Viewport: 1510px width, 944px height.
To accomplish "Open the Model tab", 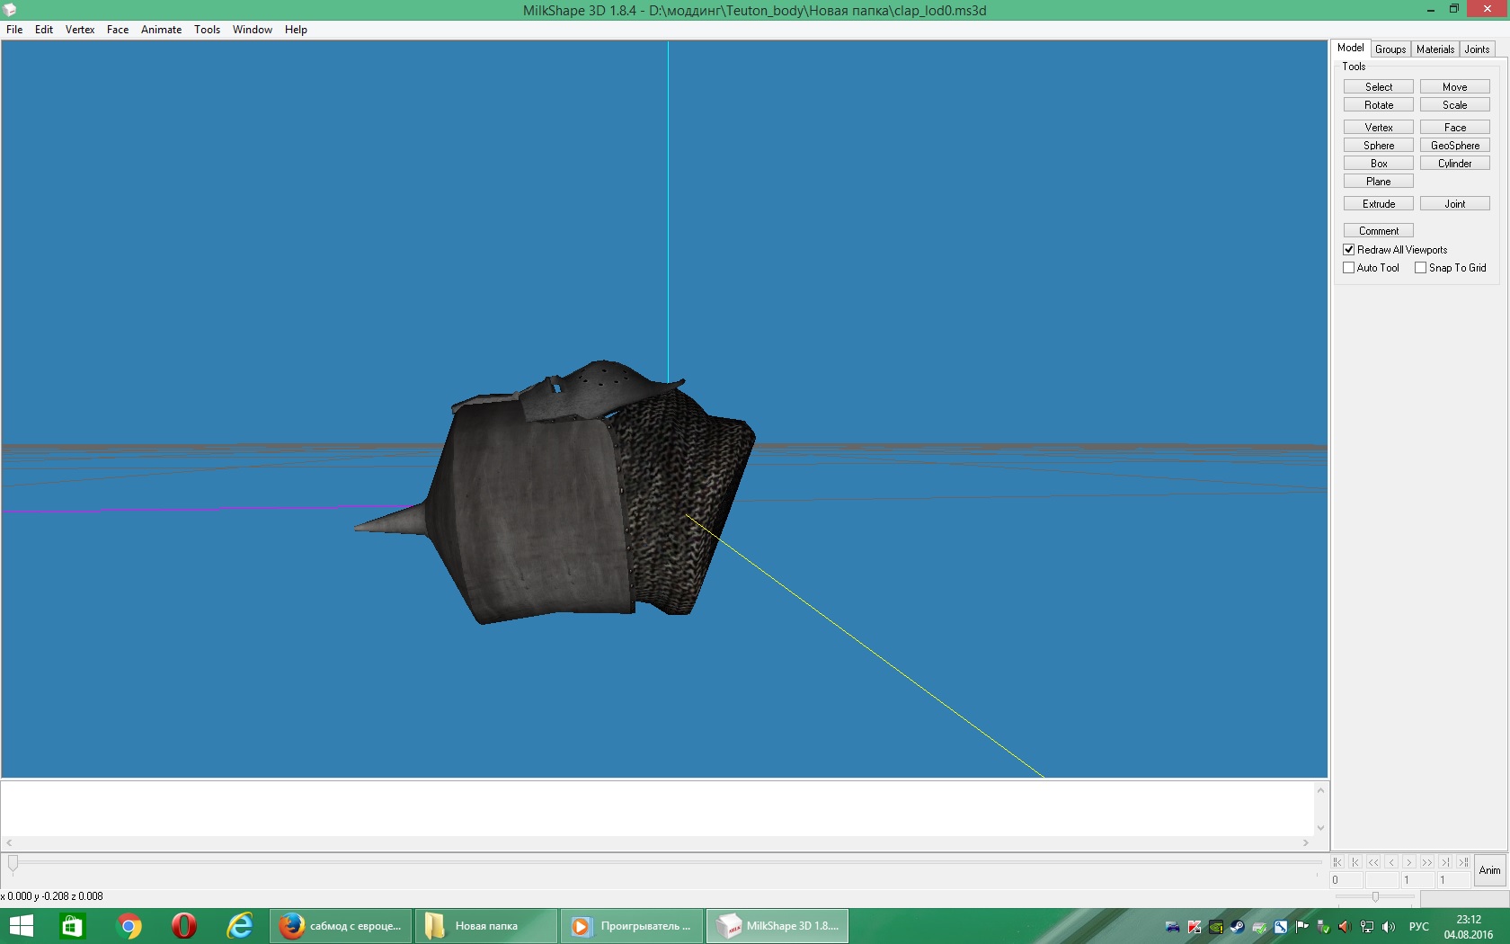I will 1350,48.
